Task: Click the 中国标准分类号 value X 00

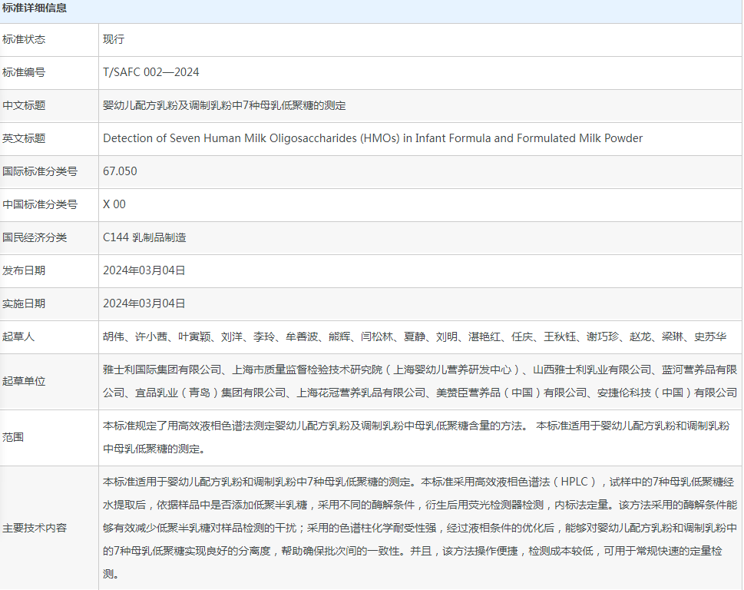Action: [x=114, y=204]
